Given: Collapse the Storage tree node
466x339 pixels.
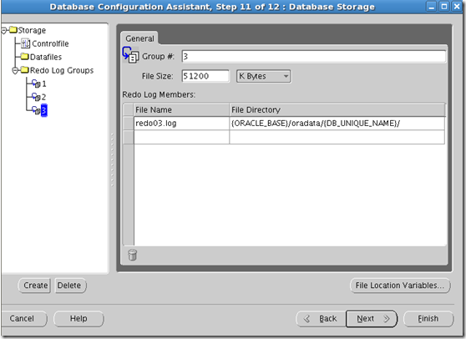Looking at the screenshot, I should 4,30.
